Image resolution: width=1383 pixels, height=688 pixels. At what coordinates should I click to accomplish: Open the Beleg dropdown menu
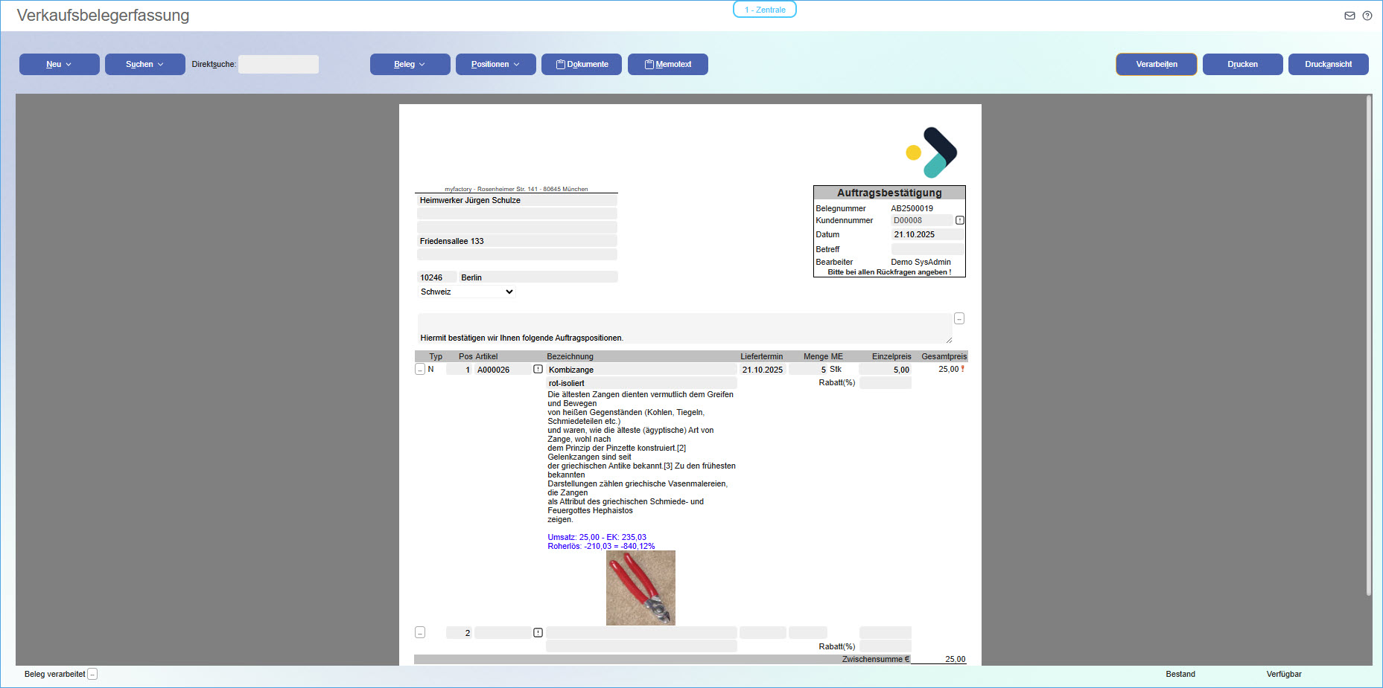click(410, 64)
